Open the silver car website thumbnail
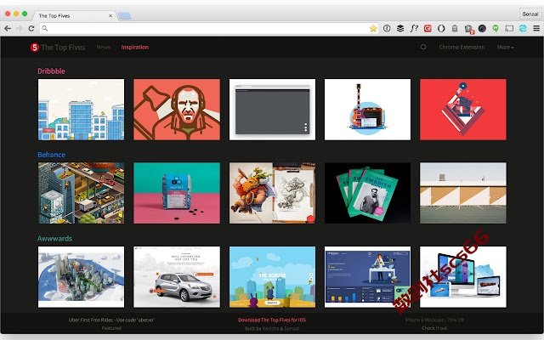 (177, 277)
